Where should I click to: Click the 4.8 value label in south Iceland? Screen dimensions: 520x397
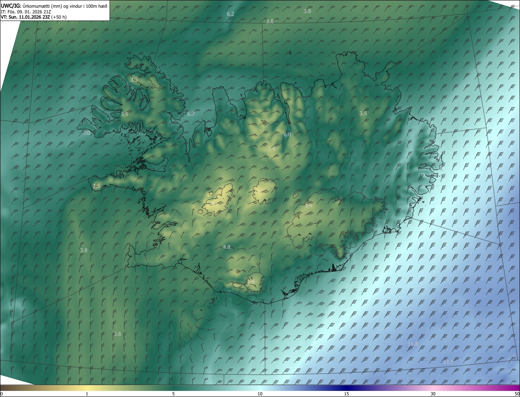227,247
